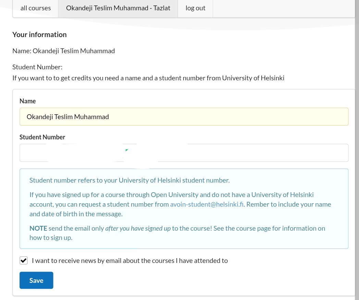Click into the Name input field
Viewport: 359px width, 300px height.
(x=184, y=116)
